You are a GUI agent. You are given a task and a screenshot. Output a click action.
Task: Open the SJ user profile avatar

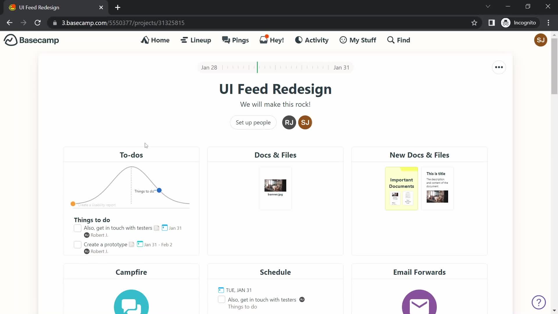point(541,40)
